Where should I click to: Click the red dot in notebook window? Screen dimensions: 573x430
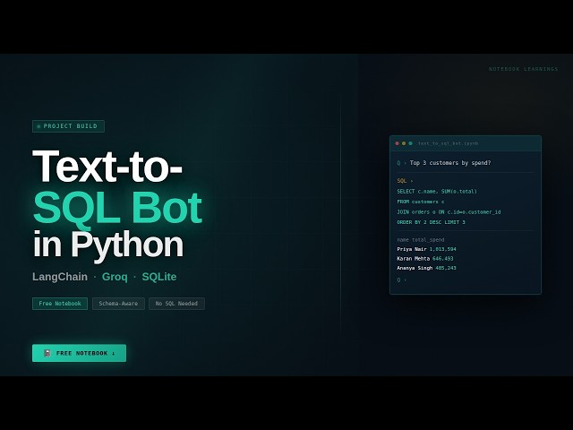[398, 143]
